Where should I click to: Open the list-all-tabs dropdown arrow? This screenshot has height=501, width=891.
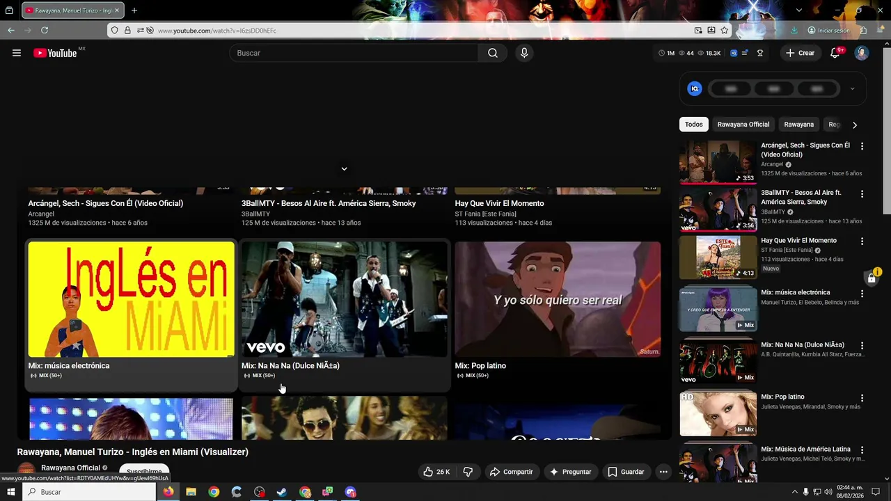798,10
